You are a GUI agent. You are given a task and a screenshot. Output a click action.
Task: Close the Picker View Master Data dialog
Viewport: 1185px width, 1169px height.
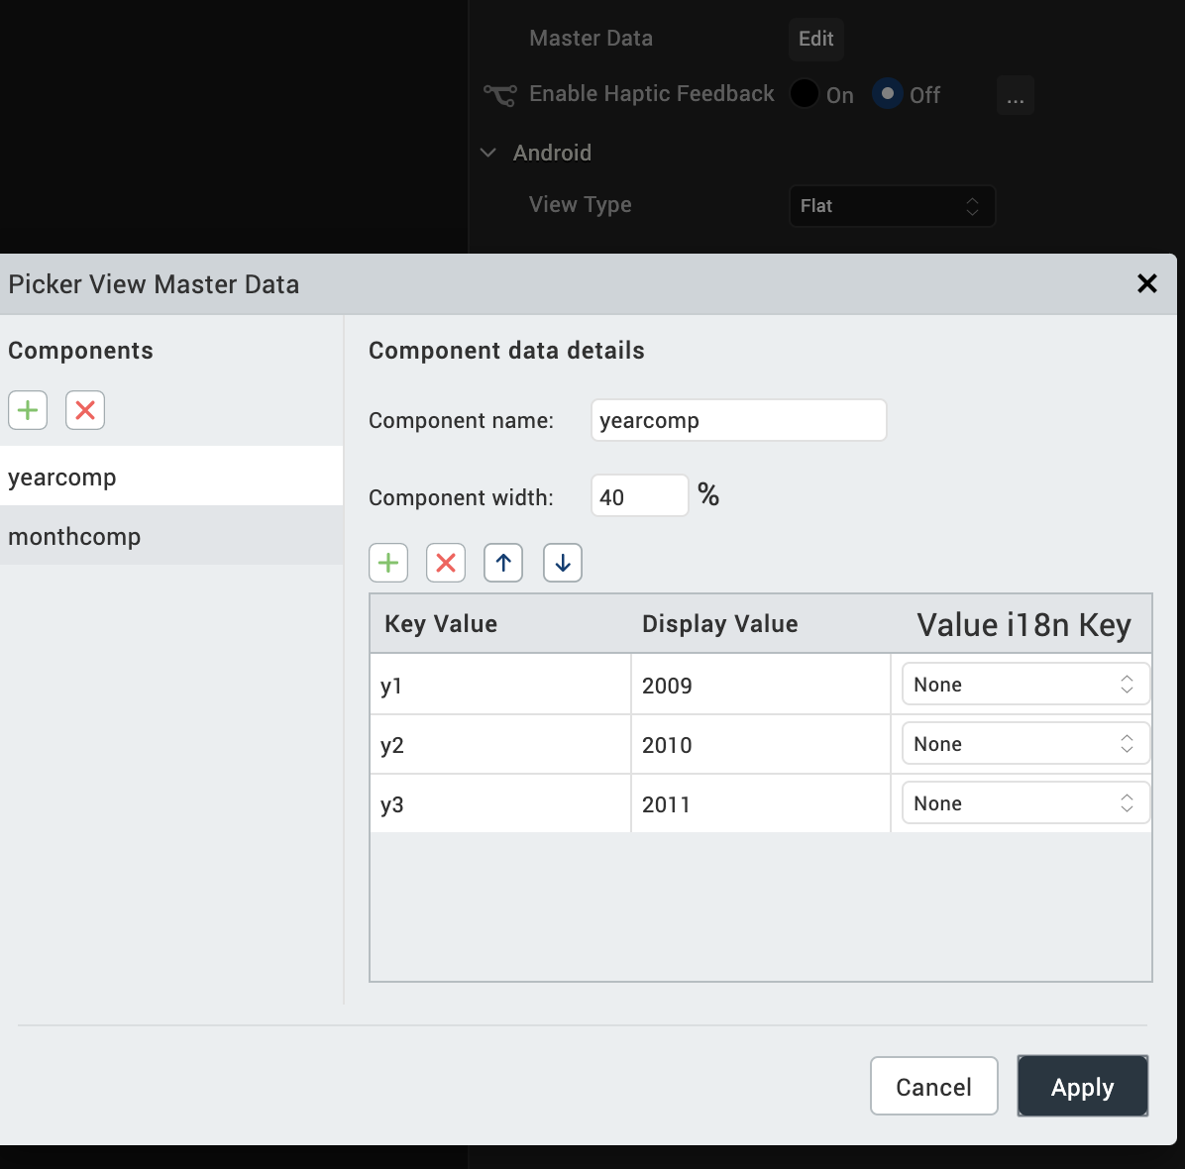pyautogui.click(x=1147, y=284)
